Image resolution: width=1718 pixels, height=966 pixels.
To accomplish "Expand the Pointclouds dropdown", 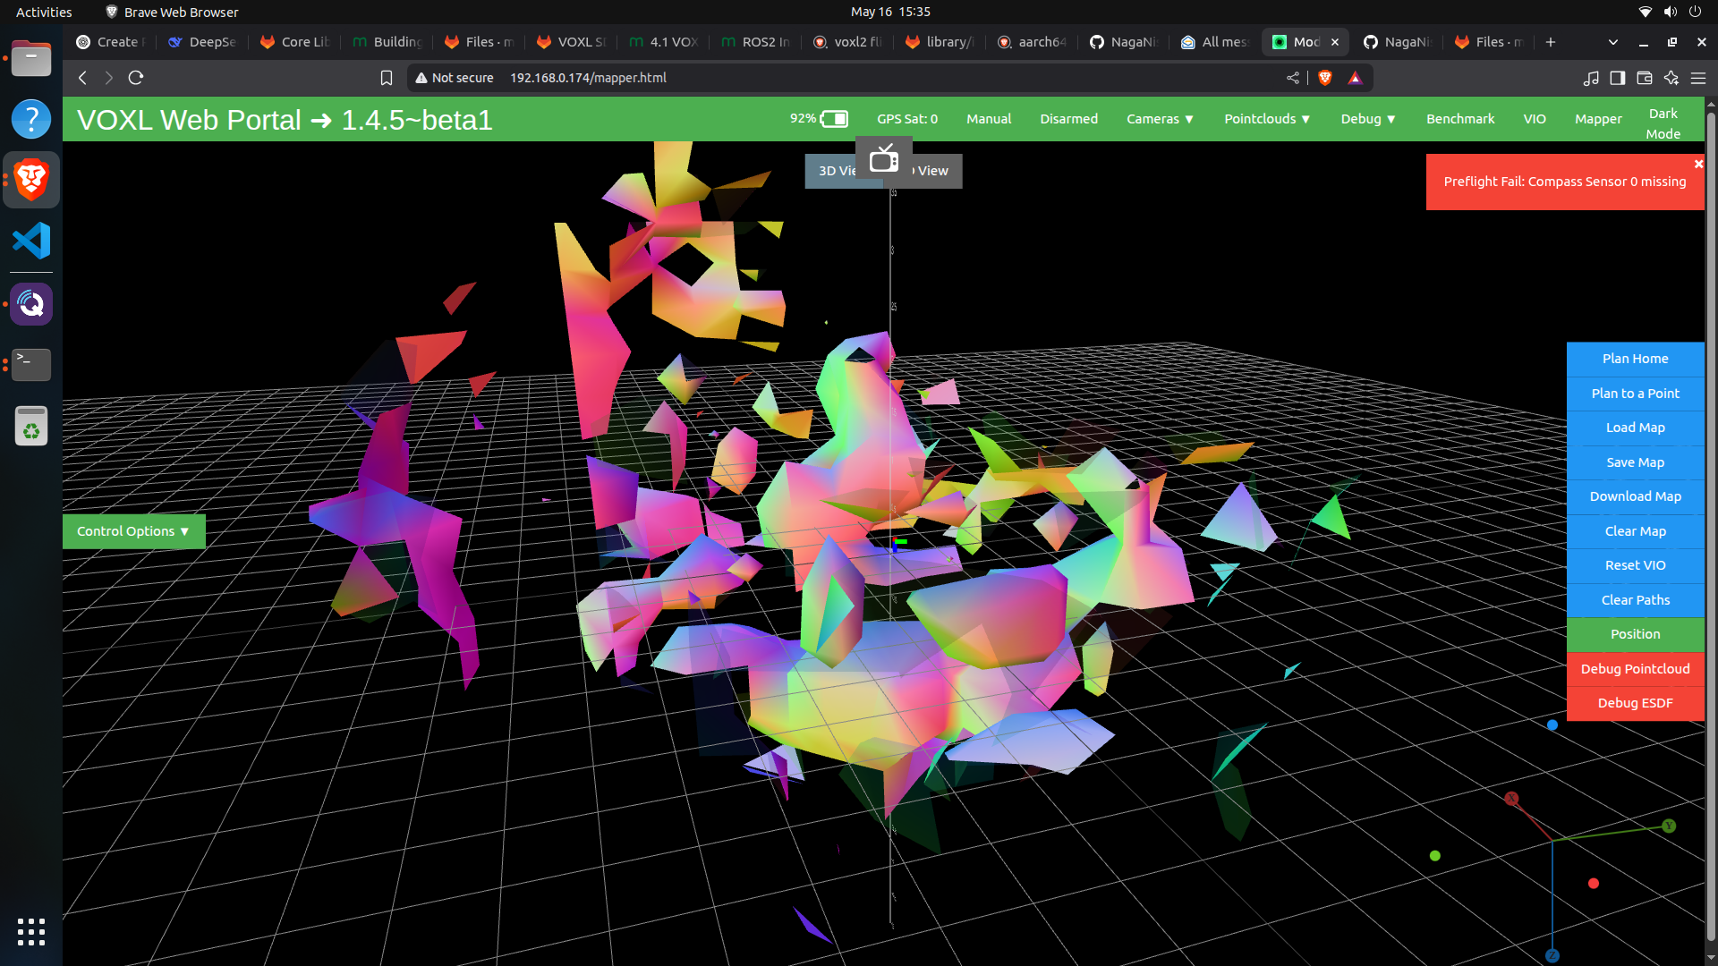I will click(1267, 119).
